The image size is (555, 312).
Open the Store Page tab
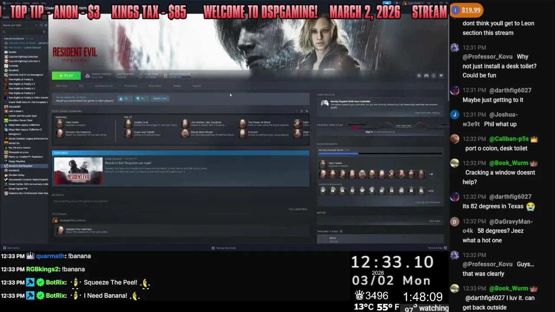(62, 86)
